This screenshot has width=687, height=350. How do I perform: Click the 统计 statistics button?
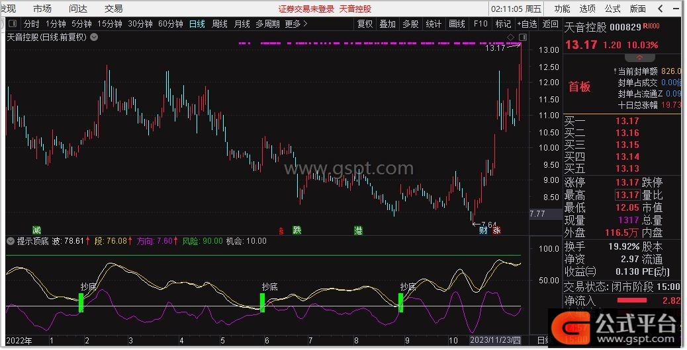pos(434,24)
